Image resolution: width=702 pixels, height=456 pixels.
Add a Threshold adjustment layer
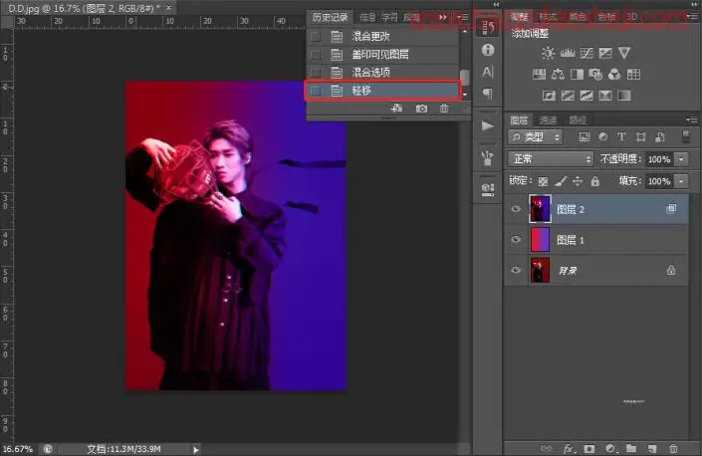pyautogui.click(x=586, y=96)
